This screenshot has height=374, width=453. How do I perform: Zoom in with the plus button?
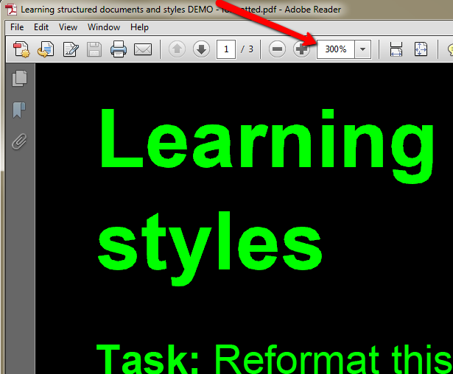[301, 49]
